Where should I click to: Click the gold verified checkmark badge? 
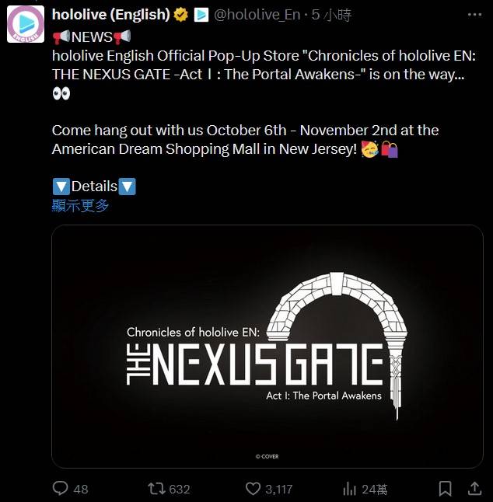pyautogui.click(x=181, y=15)
